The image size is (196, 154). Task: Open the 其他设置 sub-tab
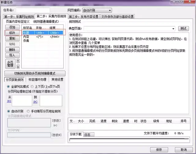click(57, 79)
